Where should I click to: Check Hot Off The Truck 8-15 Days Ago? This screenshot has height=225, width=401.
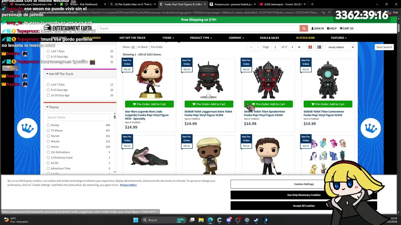pos(48,90)
